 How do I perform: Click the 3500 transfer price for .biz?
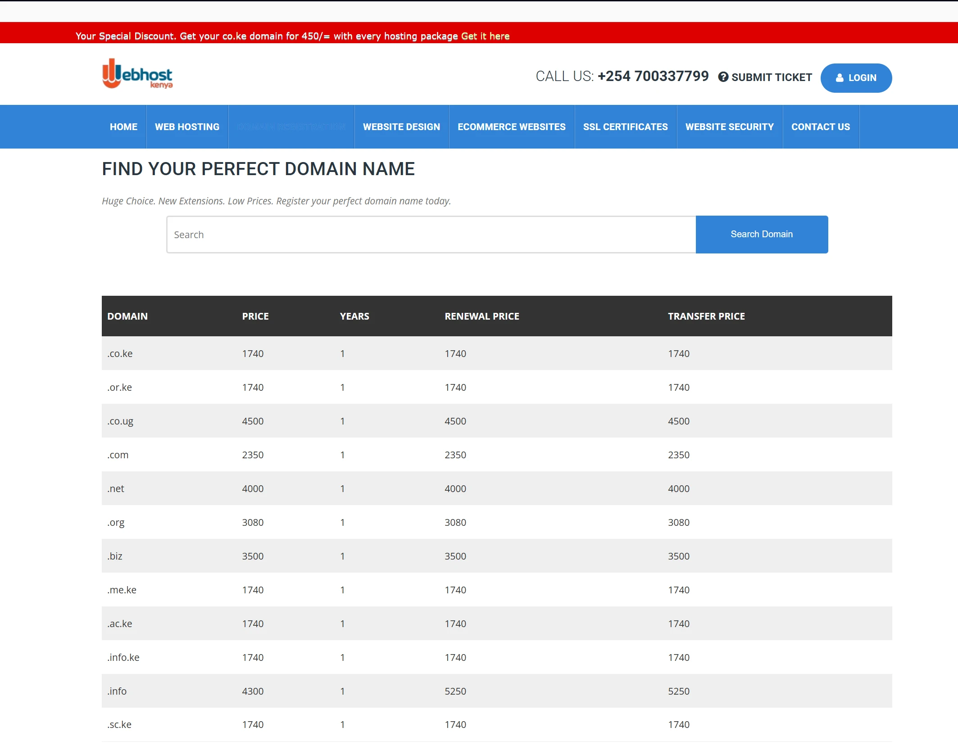679,556
